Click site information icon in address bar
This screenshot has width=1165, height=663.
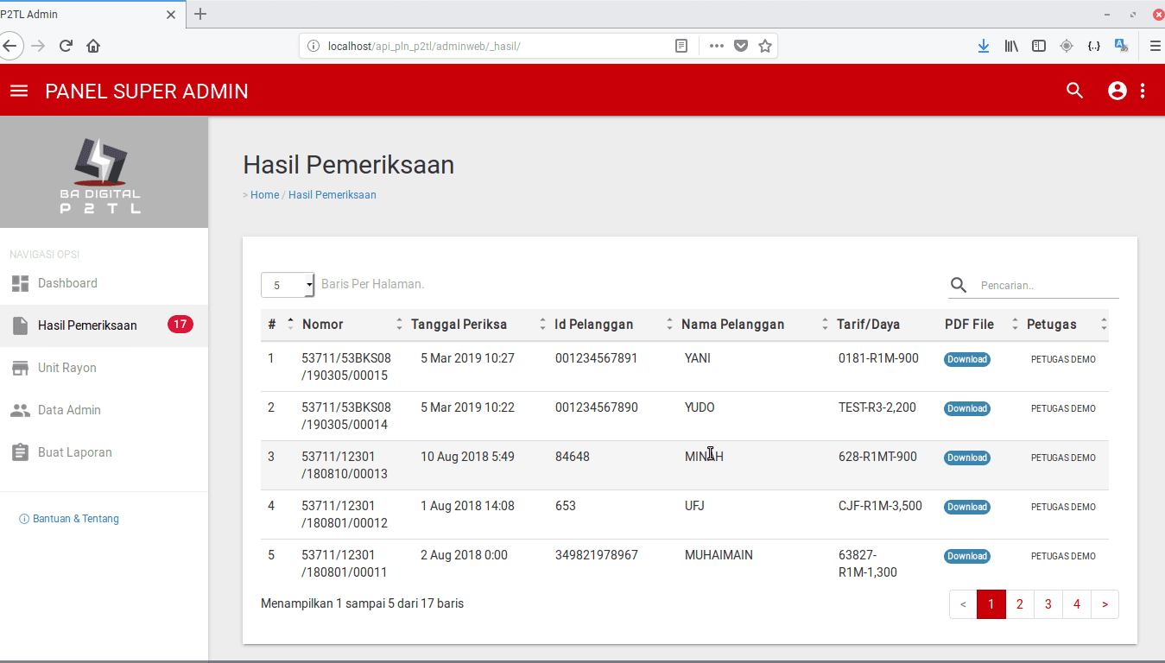[x=313, y=46]
